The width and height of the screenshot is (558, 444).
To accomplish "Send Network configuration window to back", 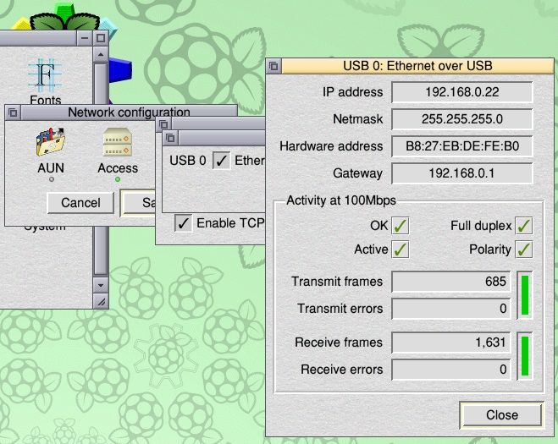I will [13, 112].
